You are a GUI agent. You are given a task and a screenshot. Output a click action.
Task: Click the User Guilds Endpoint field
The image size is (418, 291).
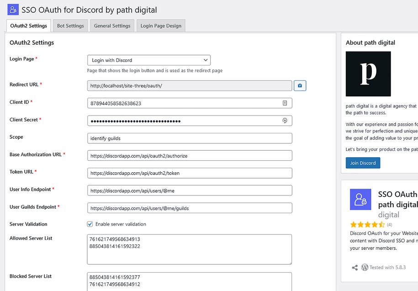coord(190,208)
